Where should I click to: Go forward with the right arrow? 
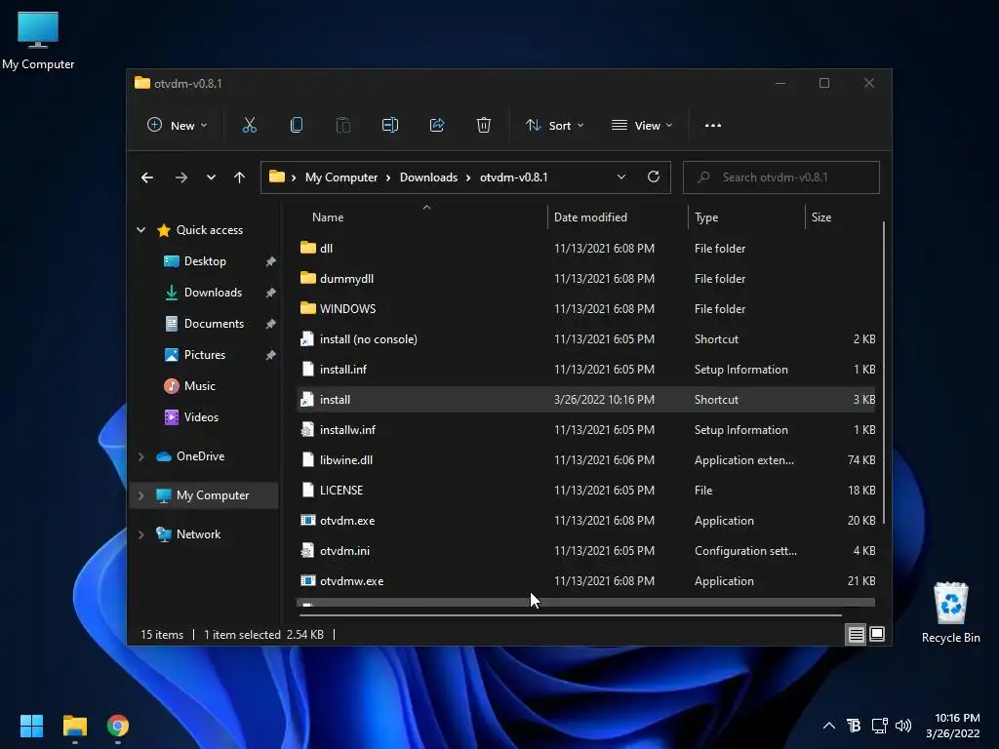tap(180, 177)
